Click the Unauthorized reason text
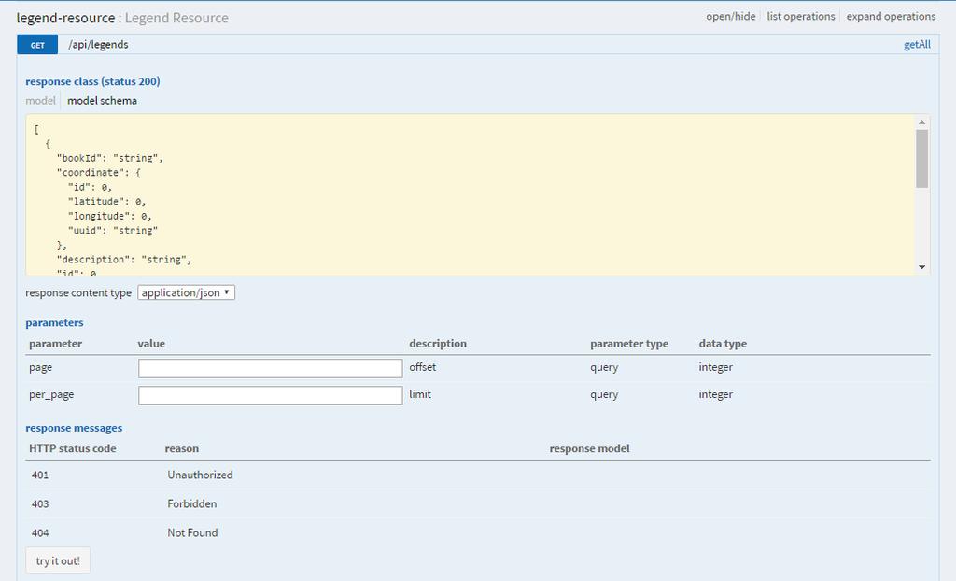Screen dimensions: 956x581 [200, 475]
